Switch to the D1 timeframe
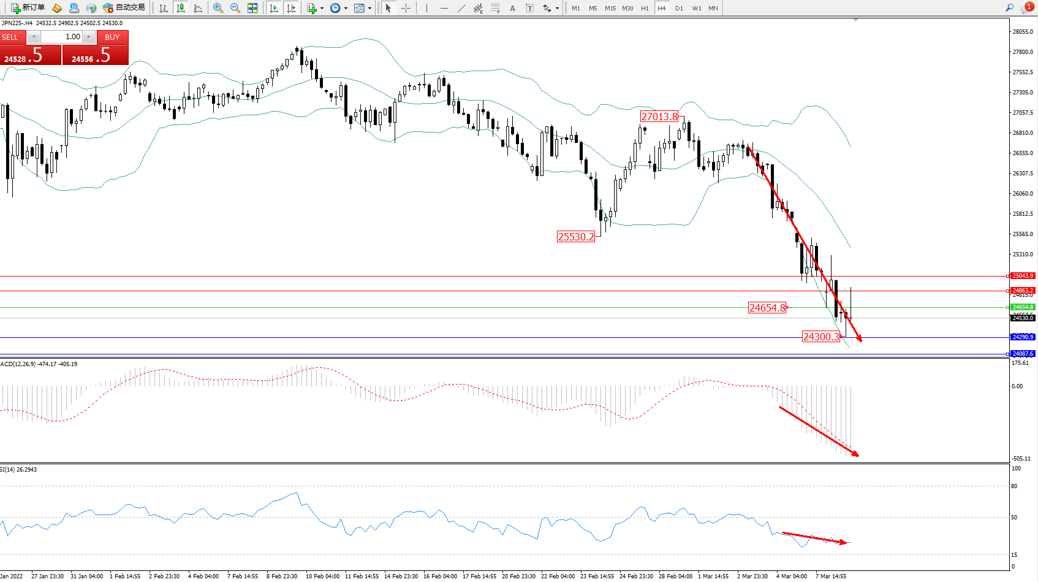 tap(679, 8)
